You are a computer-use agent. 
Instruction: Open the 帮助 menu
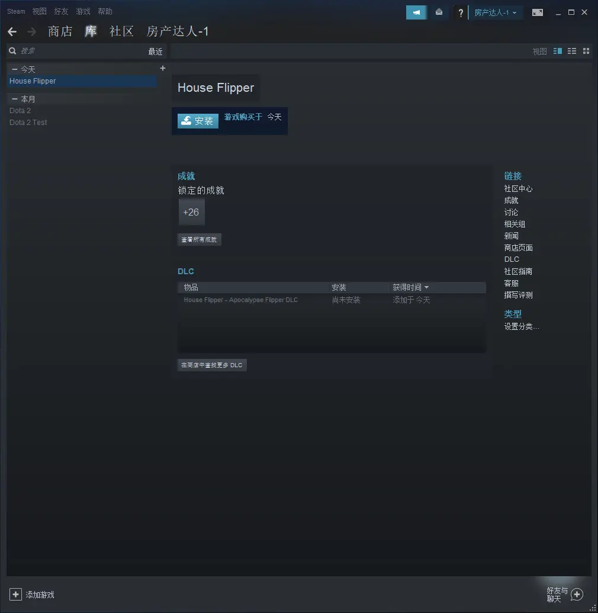tap(105, 11)
